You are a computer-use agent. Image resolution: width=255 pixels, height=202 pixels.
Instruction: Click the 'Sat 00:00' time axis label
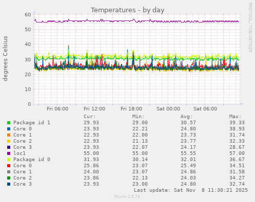coord(168,109)
